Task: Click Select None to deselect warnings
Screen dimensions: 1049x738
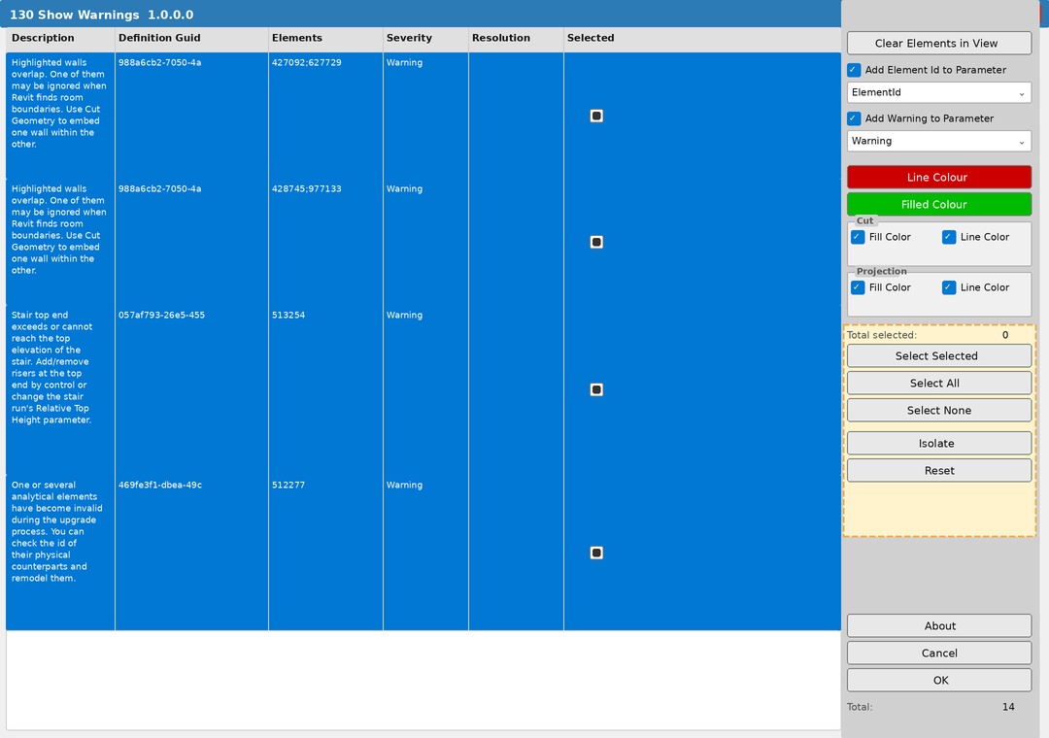Action: (938, 410)
